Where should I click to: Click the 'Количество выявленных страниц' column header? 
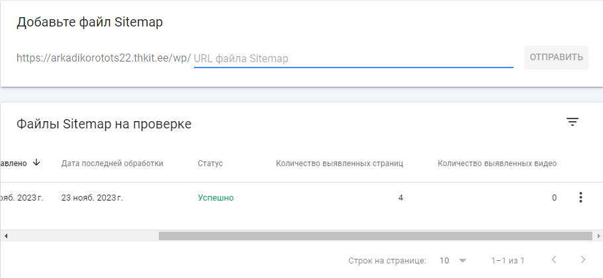(340, 163)
